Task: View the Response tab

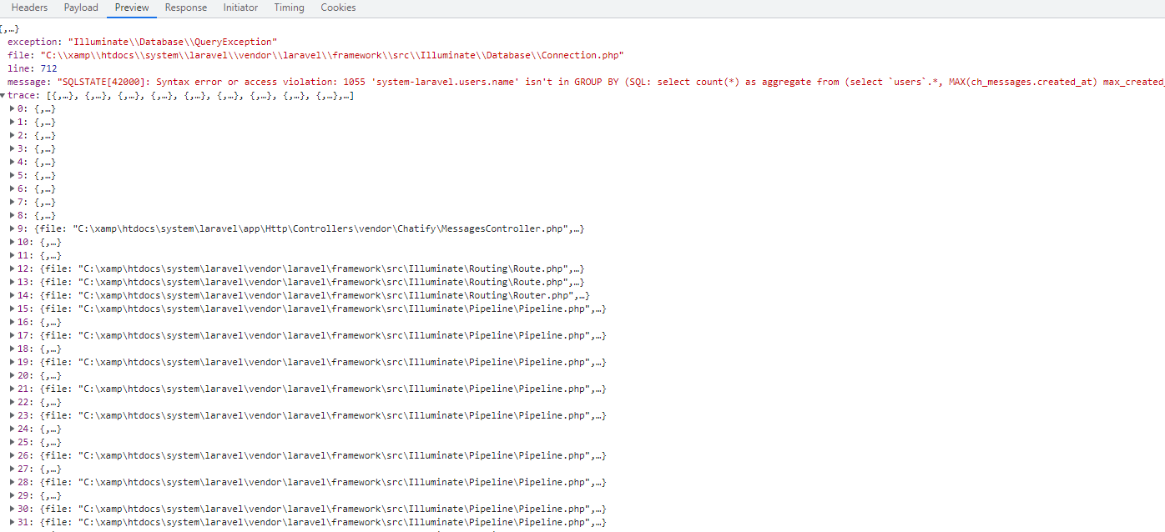Action: click(185, 8)
